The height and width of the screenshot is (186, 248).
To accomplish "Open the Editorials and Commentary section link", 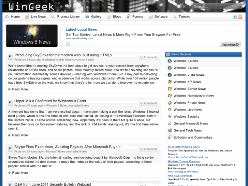I will 193,138.
